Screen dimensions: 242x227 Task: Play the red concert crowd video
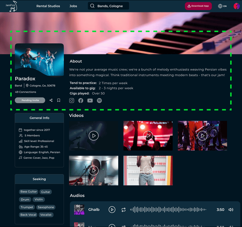(x=148, y=136)
